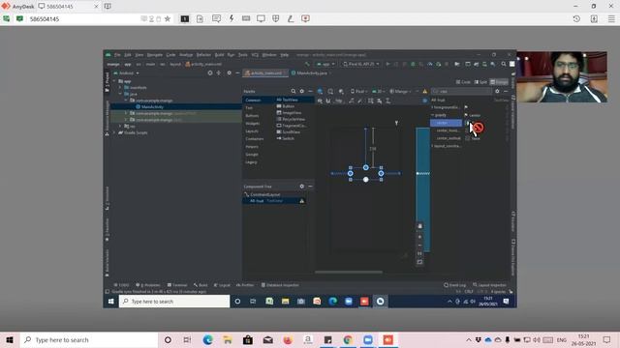Open Attributes panel settings gear

[x=497, y=91]
